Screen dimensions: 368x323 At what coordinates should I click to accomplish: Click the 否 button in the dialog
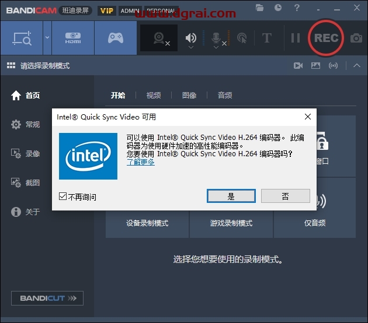pos(286,196)
